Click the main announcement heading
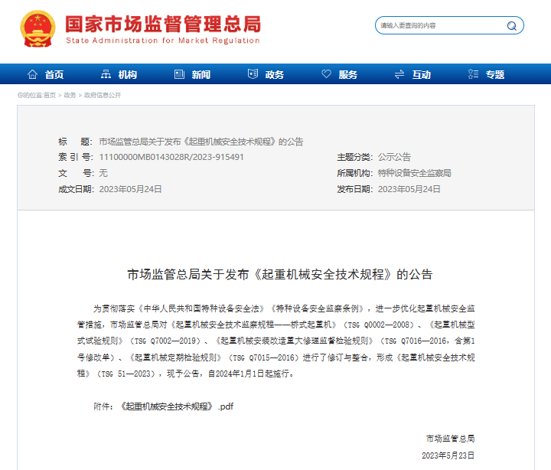 pos(280,274)
